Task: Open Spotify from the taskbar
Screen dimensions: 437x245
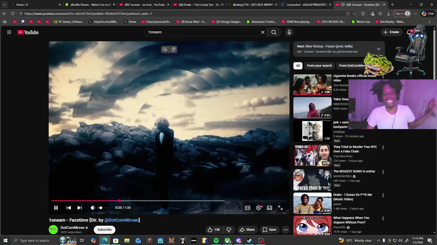Action: pyautogui.click(x=216, y=241)
